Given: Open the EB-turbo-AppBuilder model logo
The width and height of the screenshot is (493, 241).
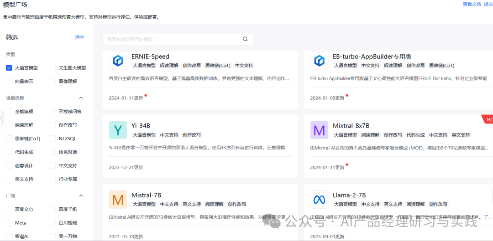Looking at the screenshot, I should (x=319, y=61).
